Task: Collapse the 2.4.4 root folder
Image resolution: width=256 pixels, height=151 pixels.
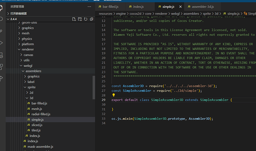Action: (13, 19)
